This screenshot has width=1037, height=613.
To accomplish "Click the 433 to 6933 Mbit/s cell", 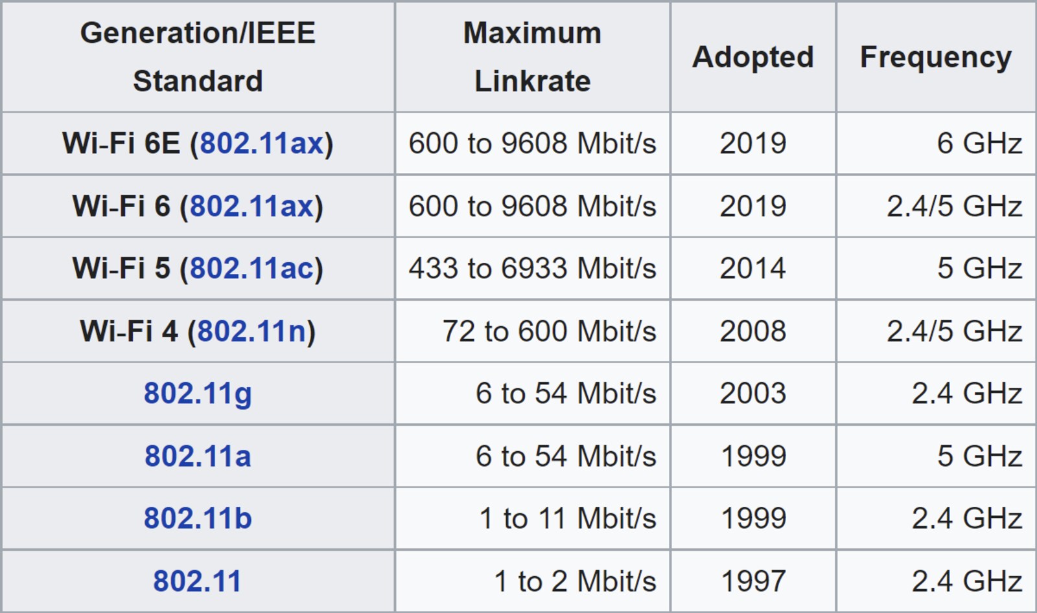I will point(532,269).
